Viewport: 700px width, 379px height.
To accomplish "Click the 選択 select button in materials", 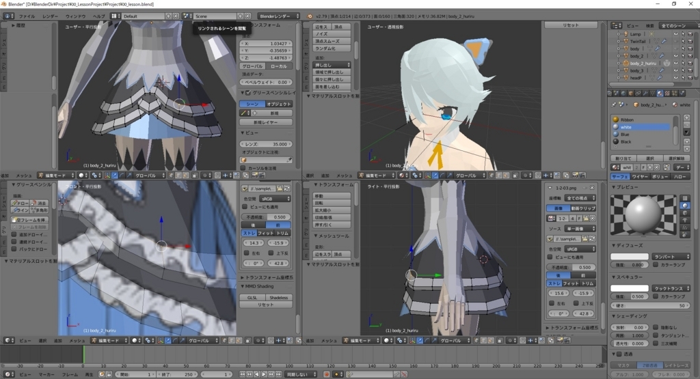I will point(649,158).
